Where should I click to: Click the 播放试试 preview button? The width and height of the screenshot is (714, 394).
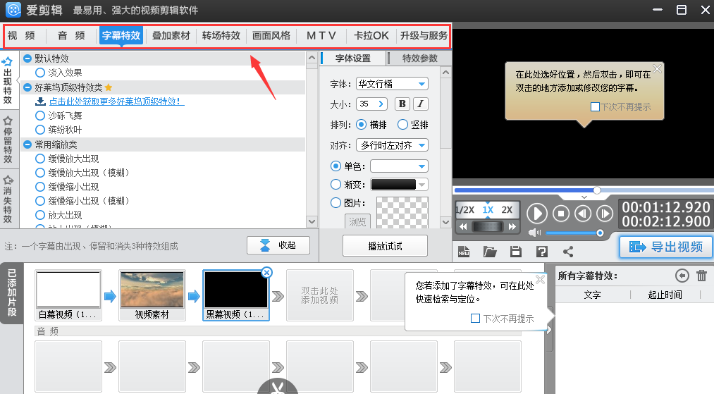coord(385,246)
